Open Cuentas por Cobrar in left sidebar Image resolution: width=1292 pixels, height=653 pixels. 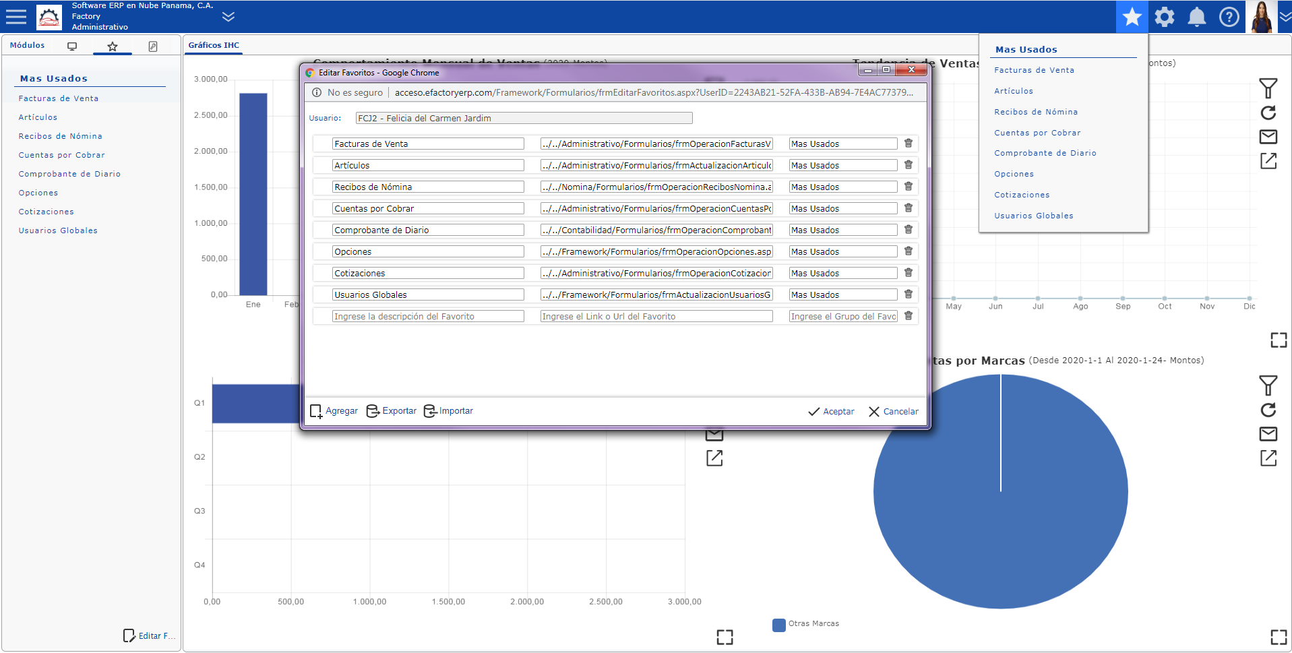click(x=61, y=155)
